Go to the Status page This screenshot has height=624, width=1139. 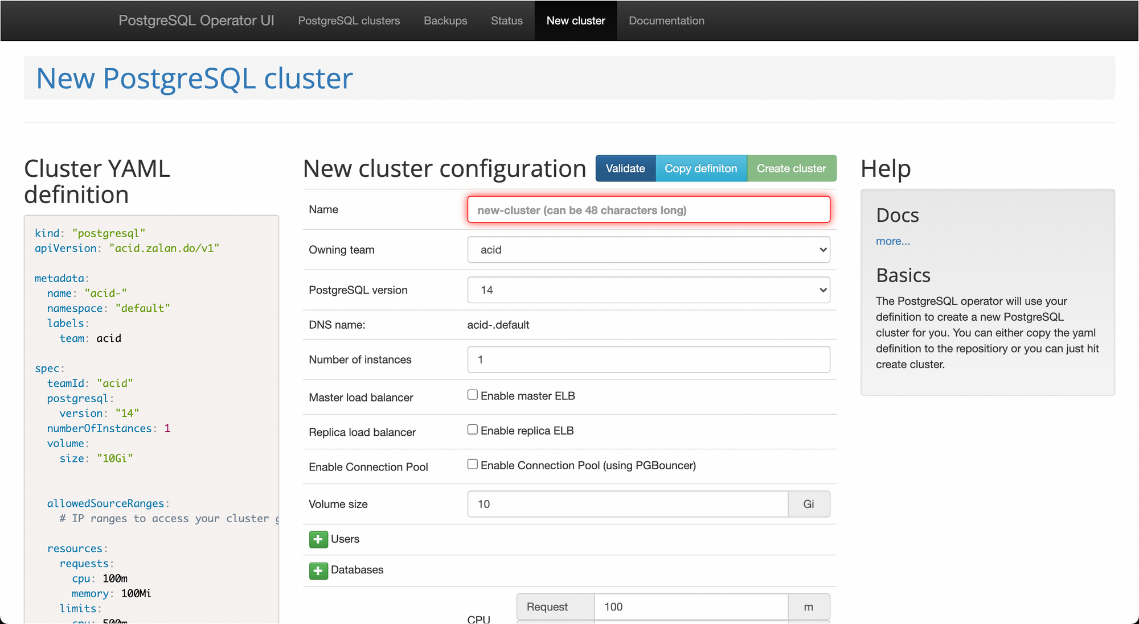pyautogui.click(x=507, y=20)
